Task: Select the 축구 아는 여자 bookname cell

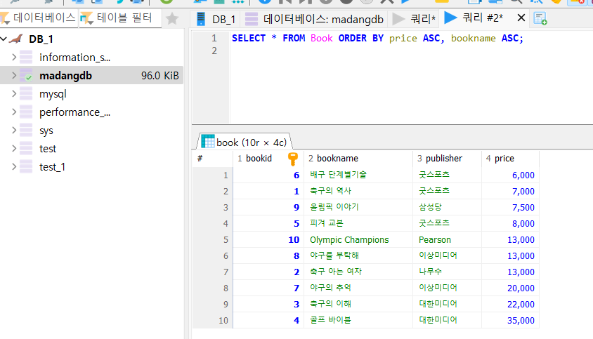Action: (358, 272)
